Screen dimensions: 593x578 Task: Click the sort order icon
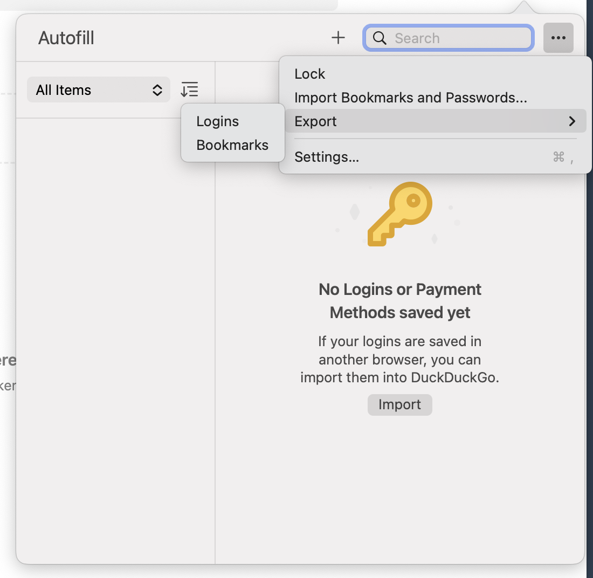point(189,90)
